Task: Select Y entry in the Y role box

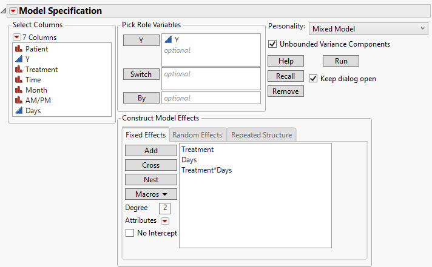Action: tap(177, 40)
